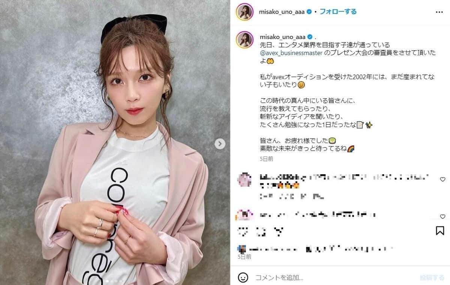
Task: Submit comment with 投稿する button
Action: click(432, 278)
